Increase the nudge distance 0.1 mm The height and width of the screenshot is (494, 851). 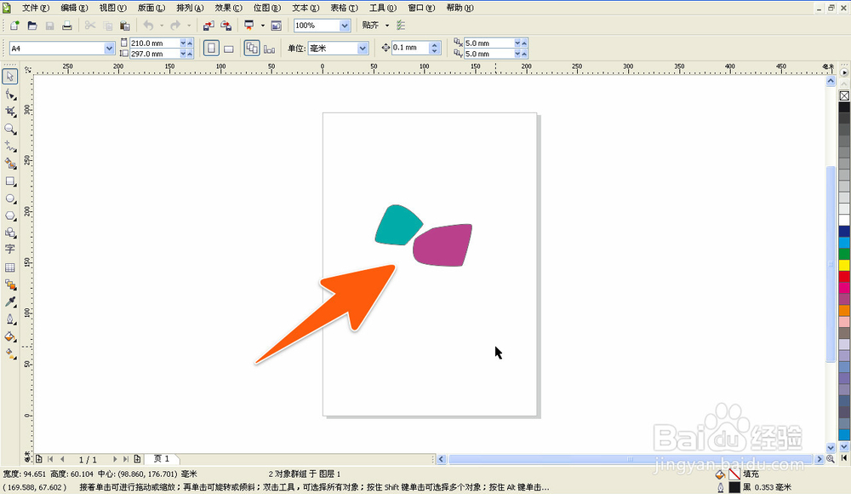(434, 45)
